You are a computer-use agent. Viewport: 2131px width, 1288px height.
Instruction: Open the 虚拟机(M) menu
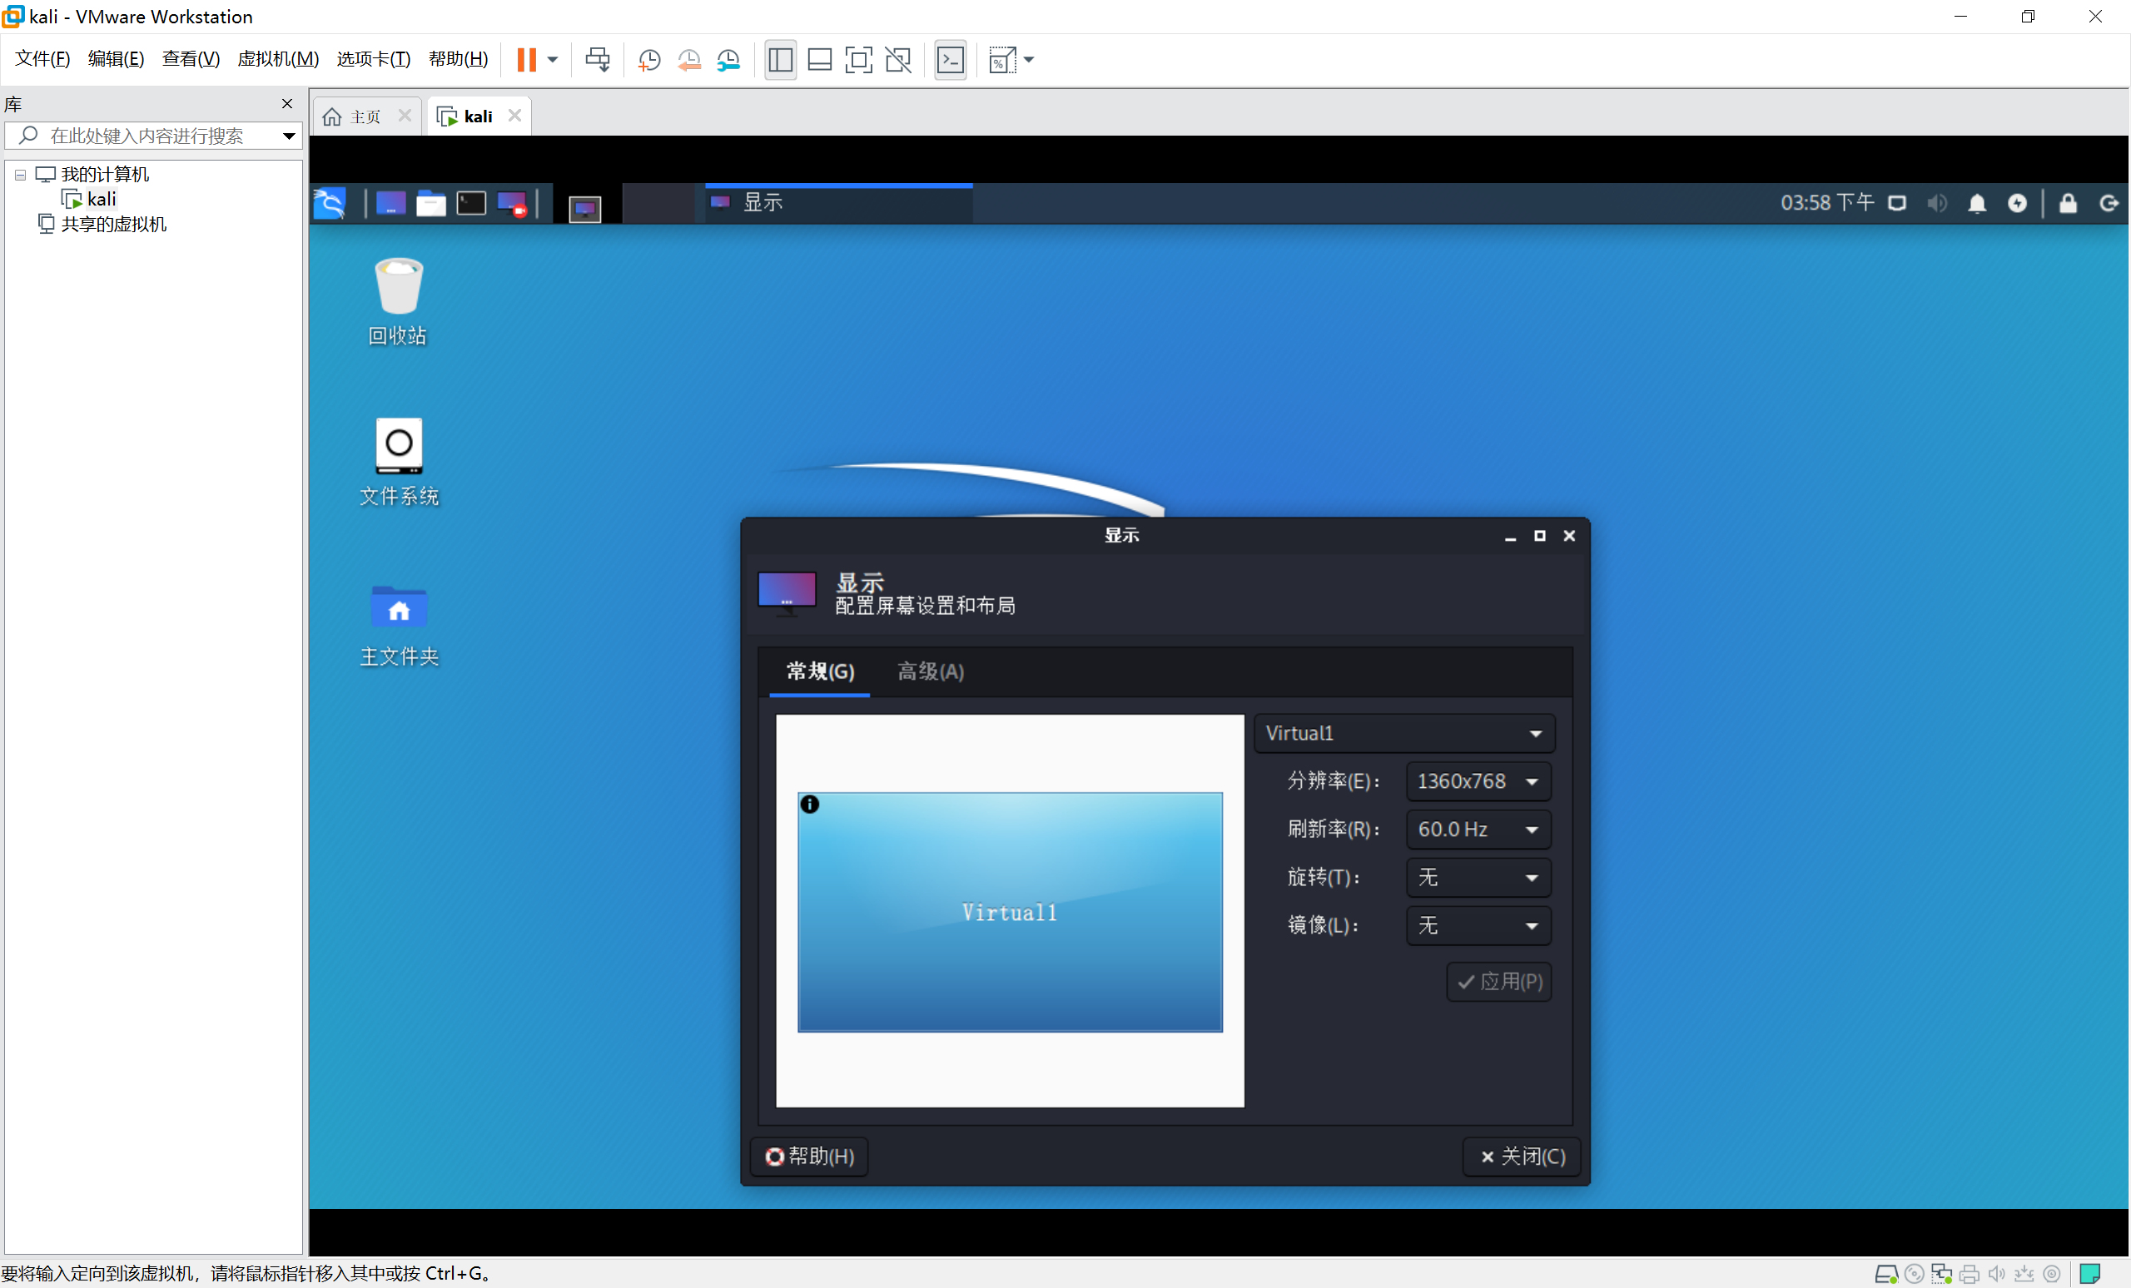click(278, 59)
